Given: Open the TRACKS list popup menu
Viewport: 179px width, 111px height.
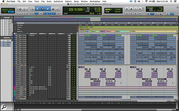Looking at the screenshot, I should 12,18.
